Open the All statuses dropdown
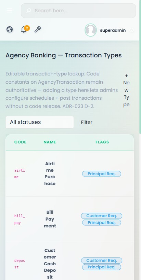Image resolution: width=141 pixels, height=280 pixels. click(40, 122)
